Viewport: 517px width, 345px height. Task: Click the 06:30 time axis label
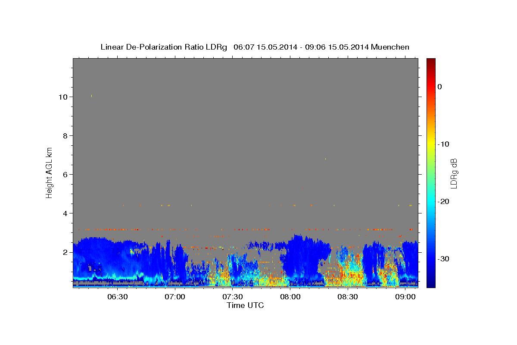coord(117,297)
